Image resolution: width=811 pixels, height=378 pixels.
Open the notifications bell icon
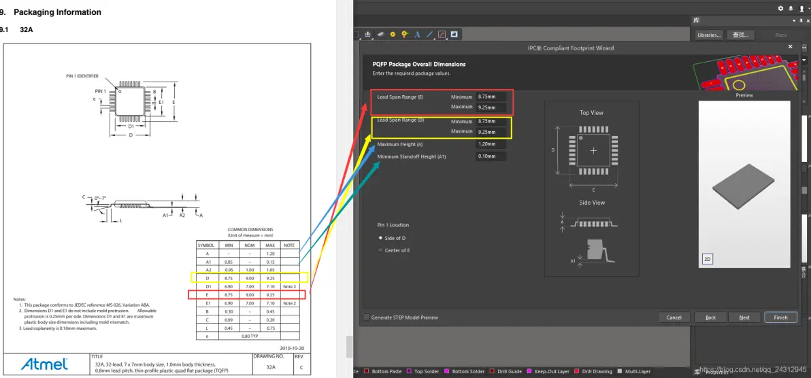(791, 9)
